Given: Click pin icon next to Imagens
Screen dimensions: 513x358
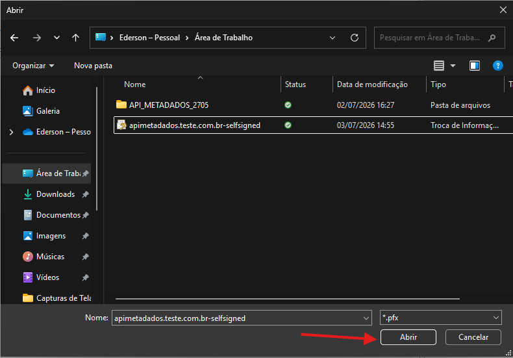Looking at the screenshot, I should coord(85,236).
